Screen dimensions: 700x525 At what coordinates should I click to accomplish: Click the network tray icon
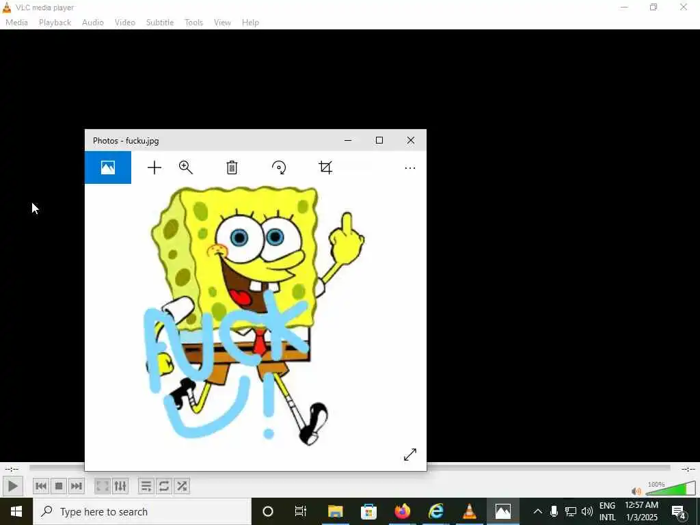pos(571,511)
